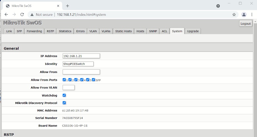Switch to the Hosts tab
Viewport: 257px width, 137px height.
click(x=140, y=31)
